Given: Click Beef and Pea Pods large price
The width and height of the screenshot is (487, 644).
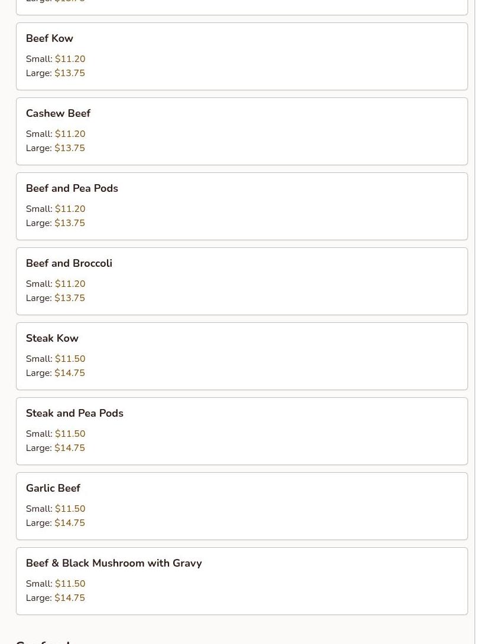Looking at the screenshot, I should 70,223.
